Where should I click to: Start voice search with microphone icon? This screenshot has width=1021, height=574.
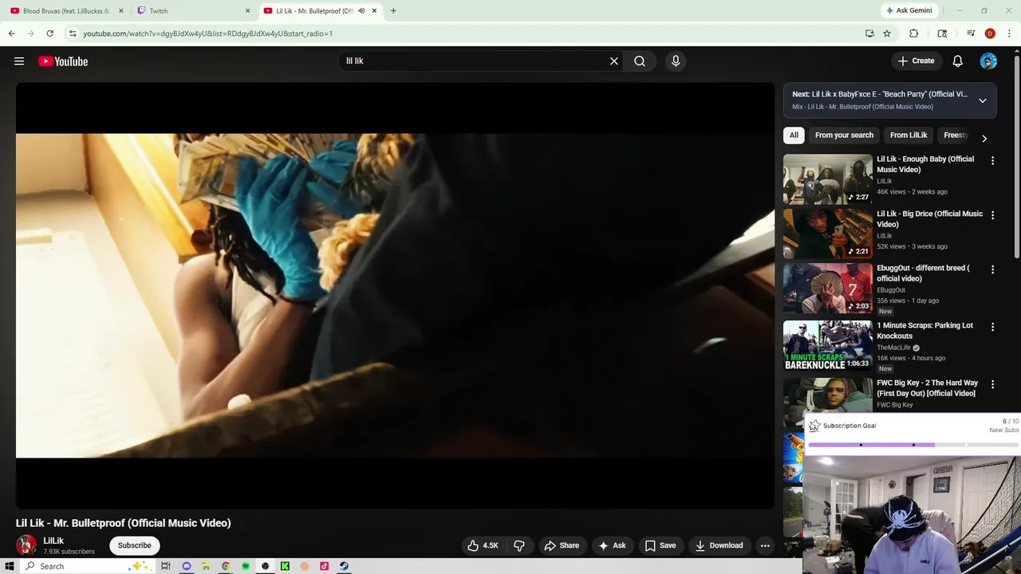[x=676, y=61]
